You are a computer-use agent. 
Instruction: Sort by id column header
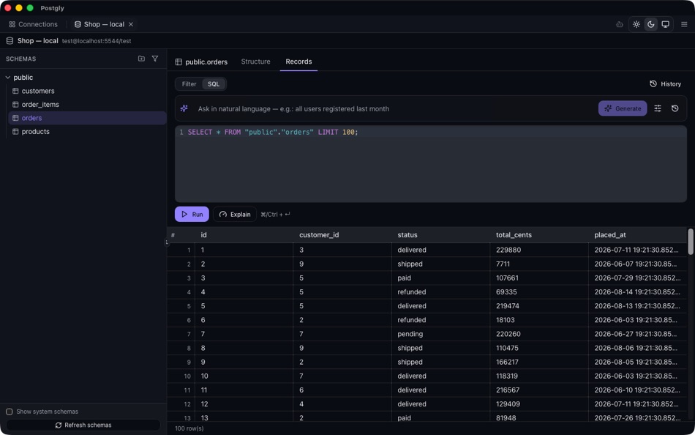244,235
